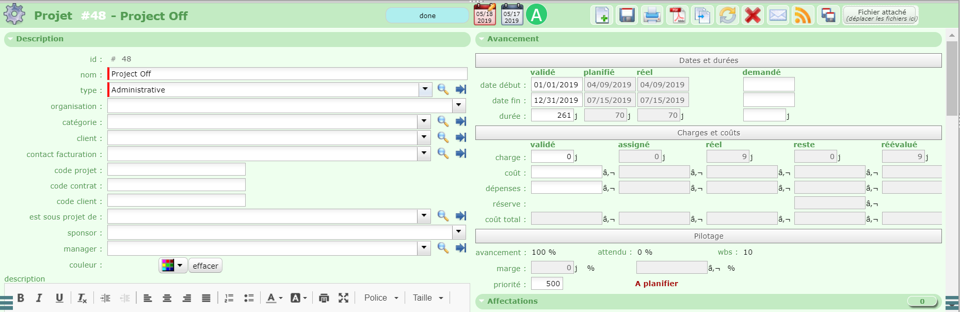
Task: Click the effacer button to clear the color
Action: (x=205, y=266)
